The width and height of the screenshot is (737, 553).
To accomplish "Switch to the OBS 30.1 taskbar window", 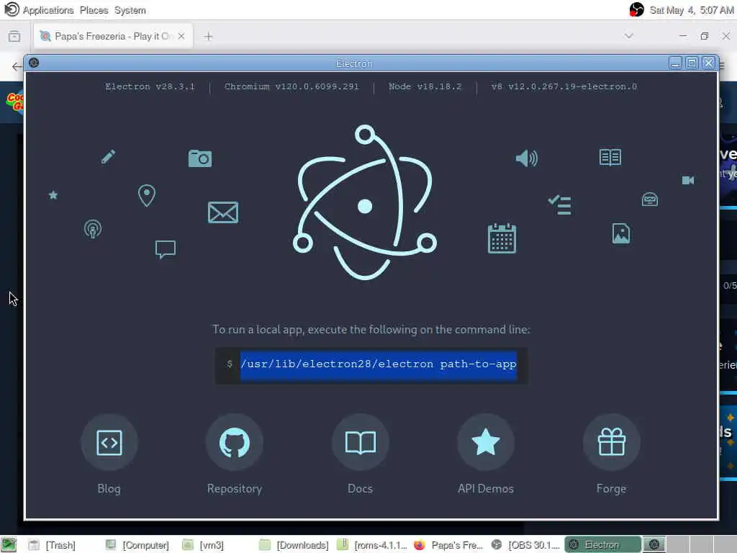I will tap(525, 545).
